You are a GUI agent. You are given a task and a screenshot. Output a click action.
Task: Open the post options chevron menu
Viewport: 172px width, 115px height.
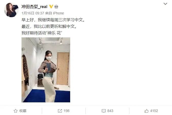165,4
